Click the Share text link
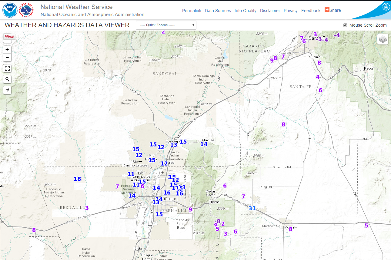391x260 pixels. click(x=335, y=10)
